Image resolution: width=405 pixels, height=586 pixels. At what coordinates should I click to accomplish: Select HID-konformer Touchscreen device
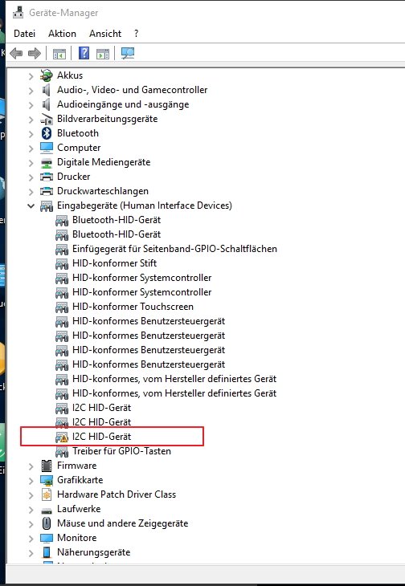(133, 307)
